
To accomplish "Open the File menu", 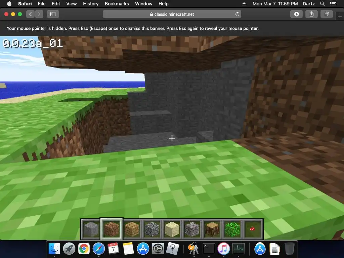I will point(41,4).
